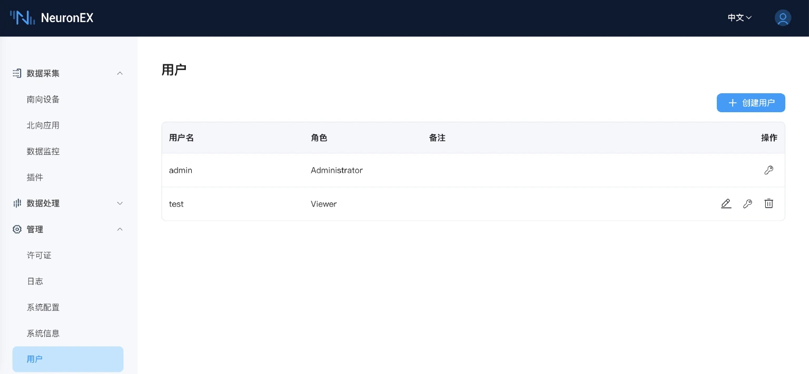Navigate to 系统配置
The width and height of the screenshot is (809, 374).
click(43, 307)
